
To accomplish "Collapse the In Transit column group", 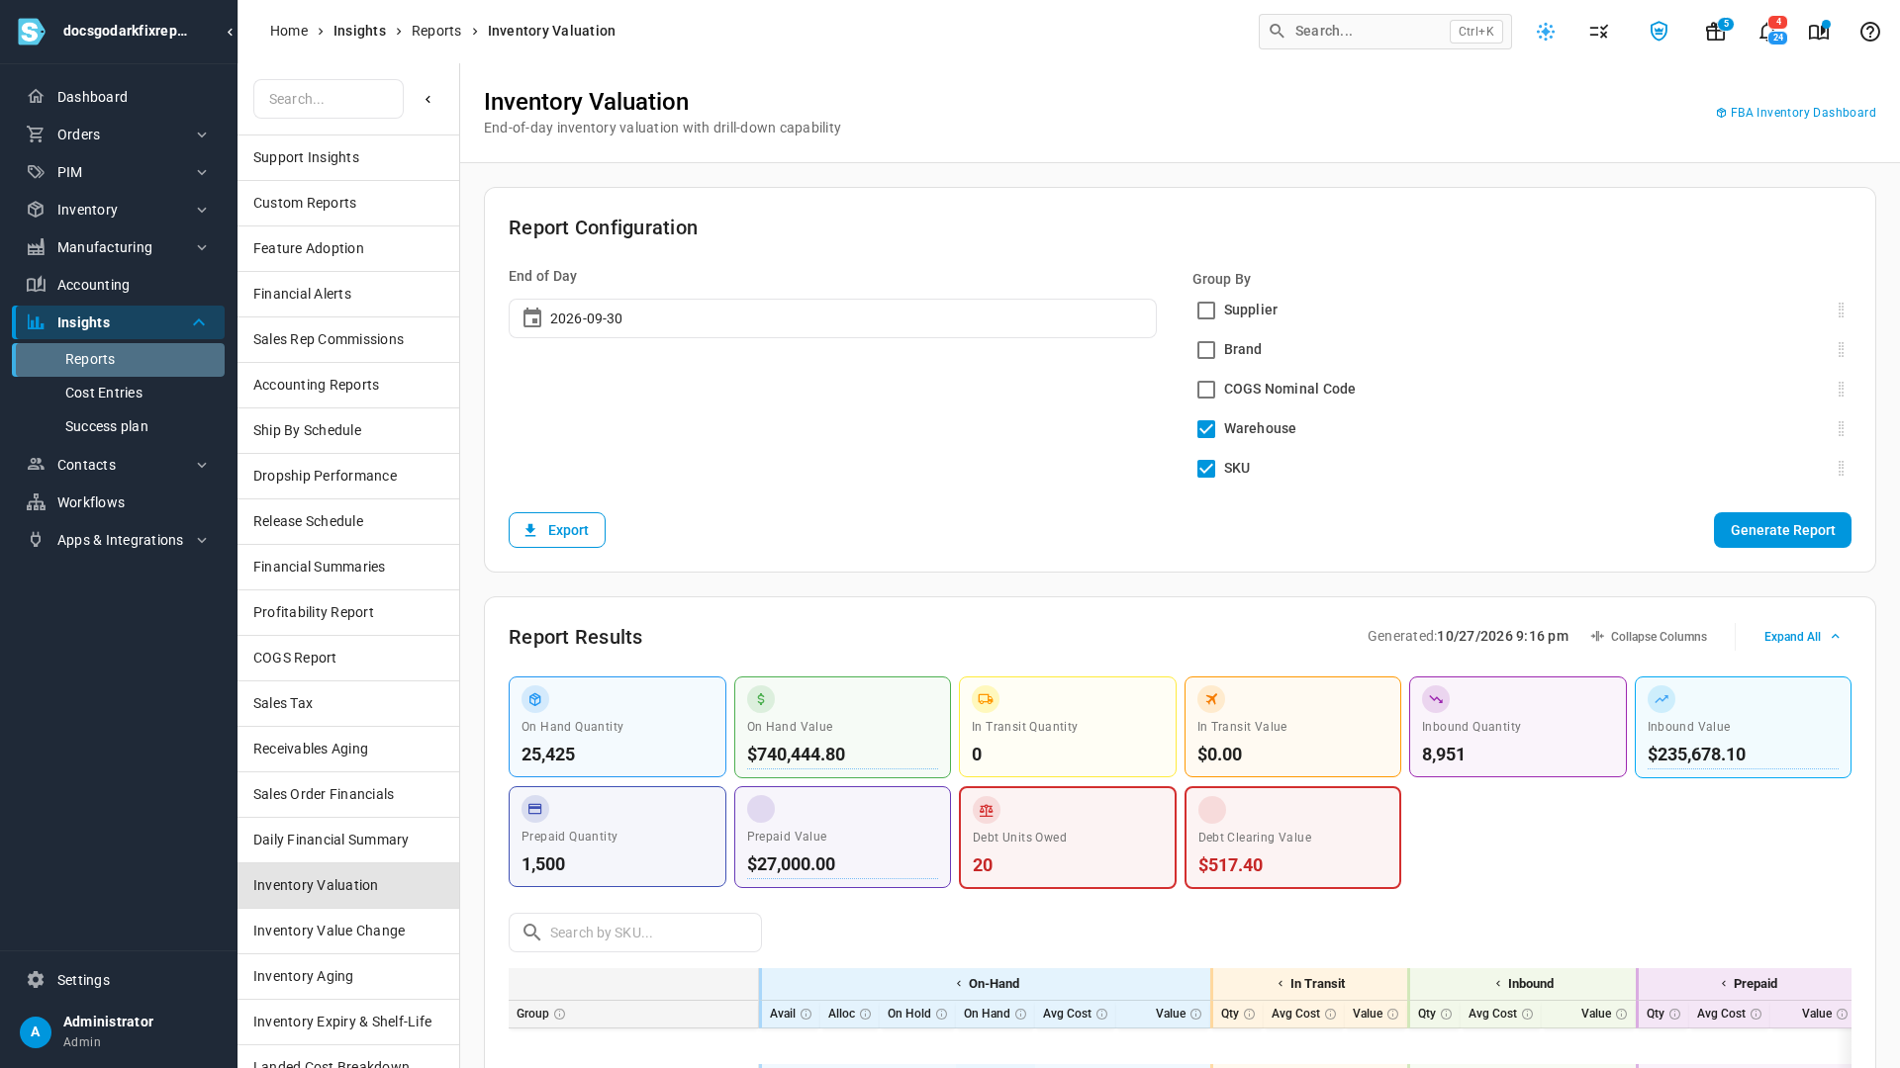I will click(x=1280, y=984).
